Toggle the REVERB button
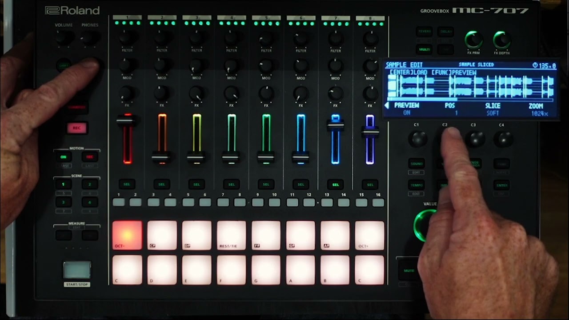Screen dimensions: 569x320 (x=424, y=32)
